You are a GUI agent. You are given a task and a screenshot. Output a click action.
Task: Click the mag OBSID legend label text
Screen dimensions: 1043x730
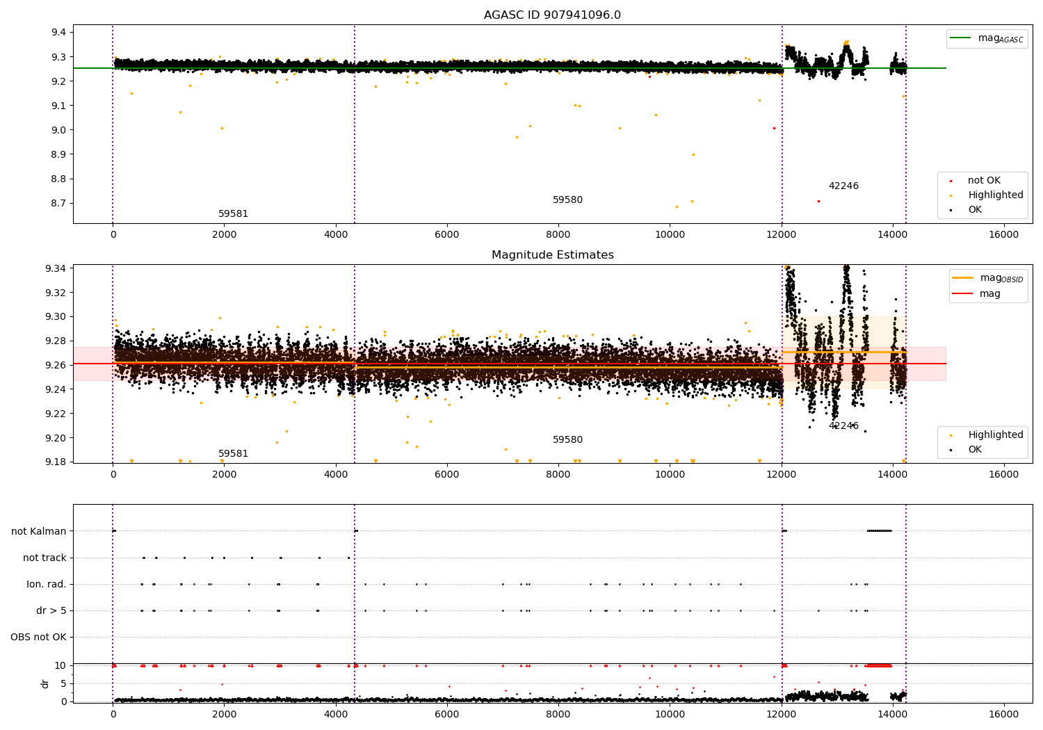click(x=1001, y=279)
